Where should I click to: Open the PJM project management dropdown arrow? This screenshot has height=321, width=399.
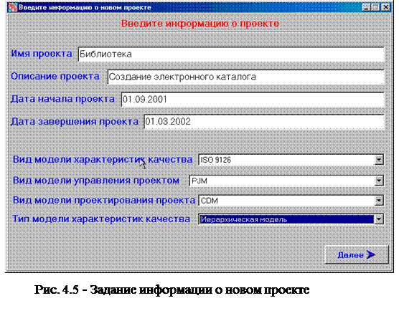click(x=379, y=181)
